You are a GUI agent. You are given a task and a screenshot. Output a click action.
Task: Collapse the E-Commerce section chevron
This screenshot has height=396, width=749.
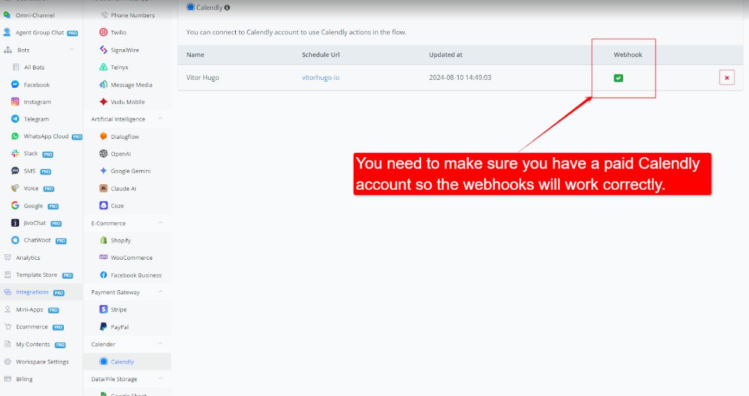[x=160, y=223]
